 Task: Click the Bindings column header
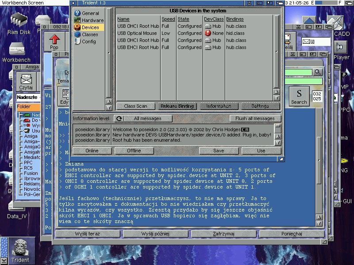point(235,19)
